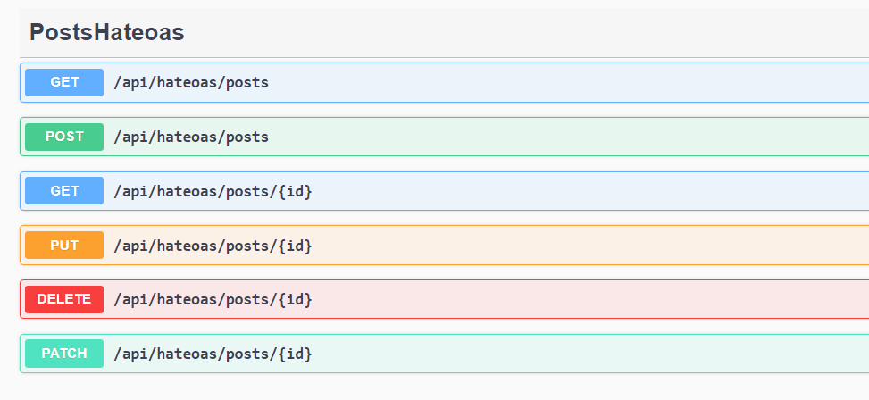The width and height of the screenshot is (869, 400).
Task: Click the green POST method badge
Action: [x=64, y=137]
